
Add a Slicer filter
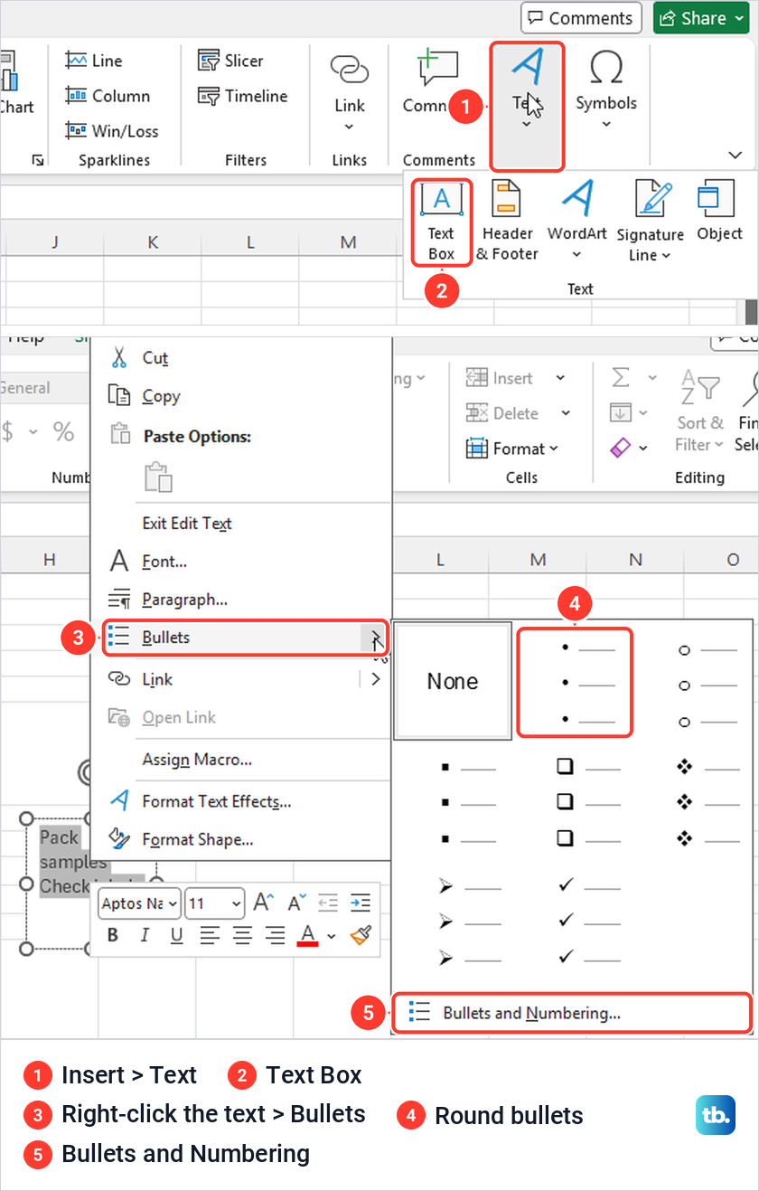pyautogui.click(x=230, y=61)
